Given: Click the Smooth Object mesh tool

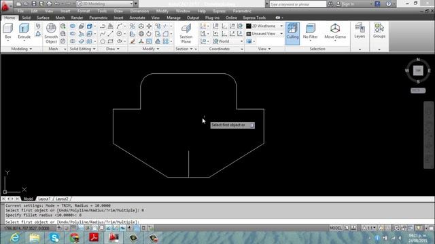Looking at the screenshot, I should pyautogui.click(x=51, y=33).
